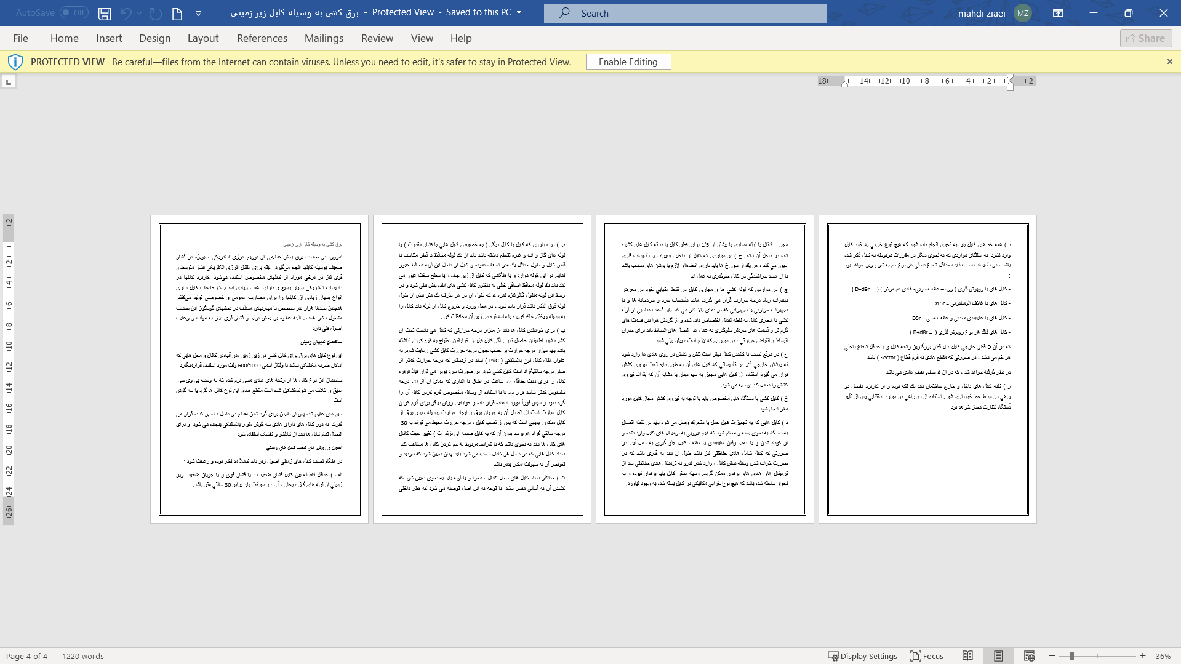Click the Share button
1181x664 pixels.
click(1146, 38)
